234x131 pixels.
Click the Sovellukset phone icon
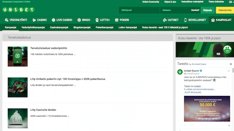(x=185, y=20)
